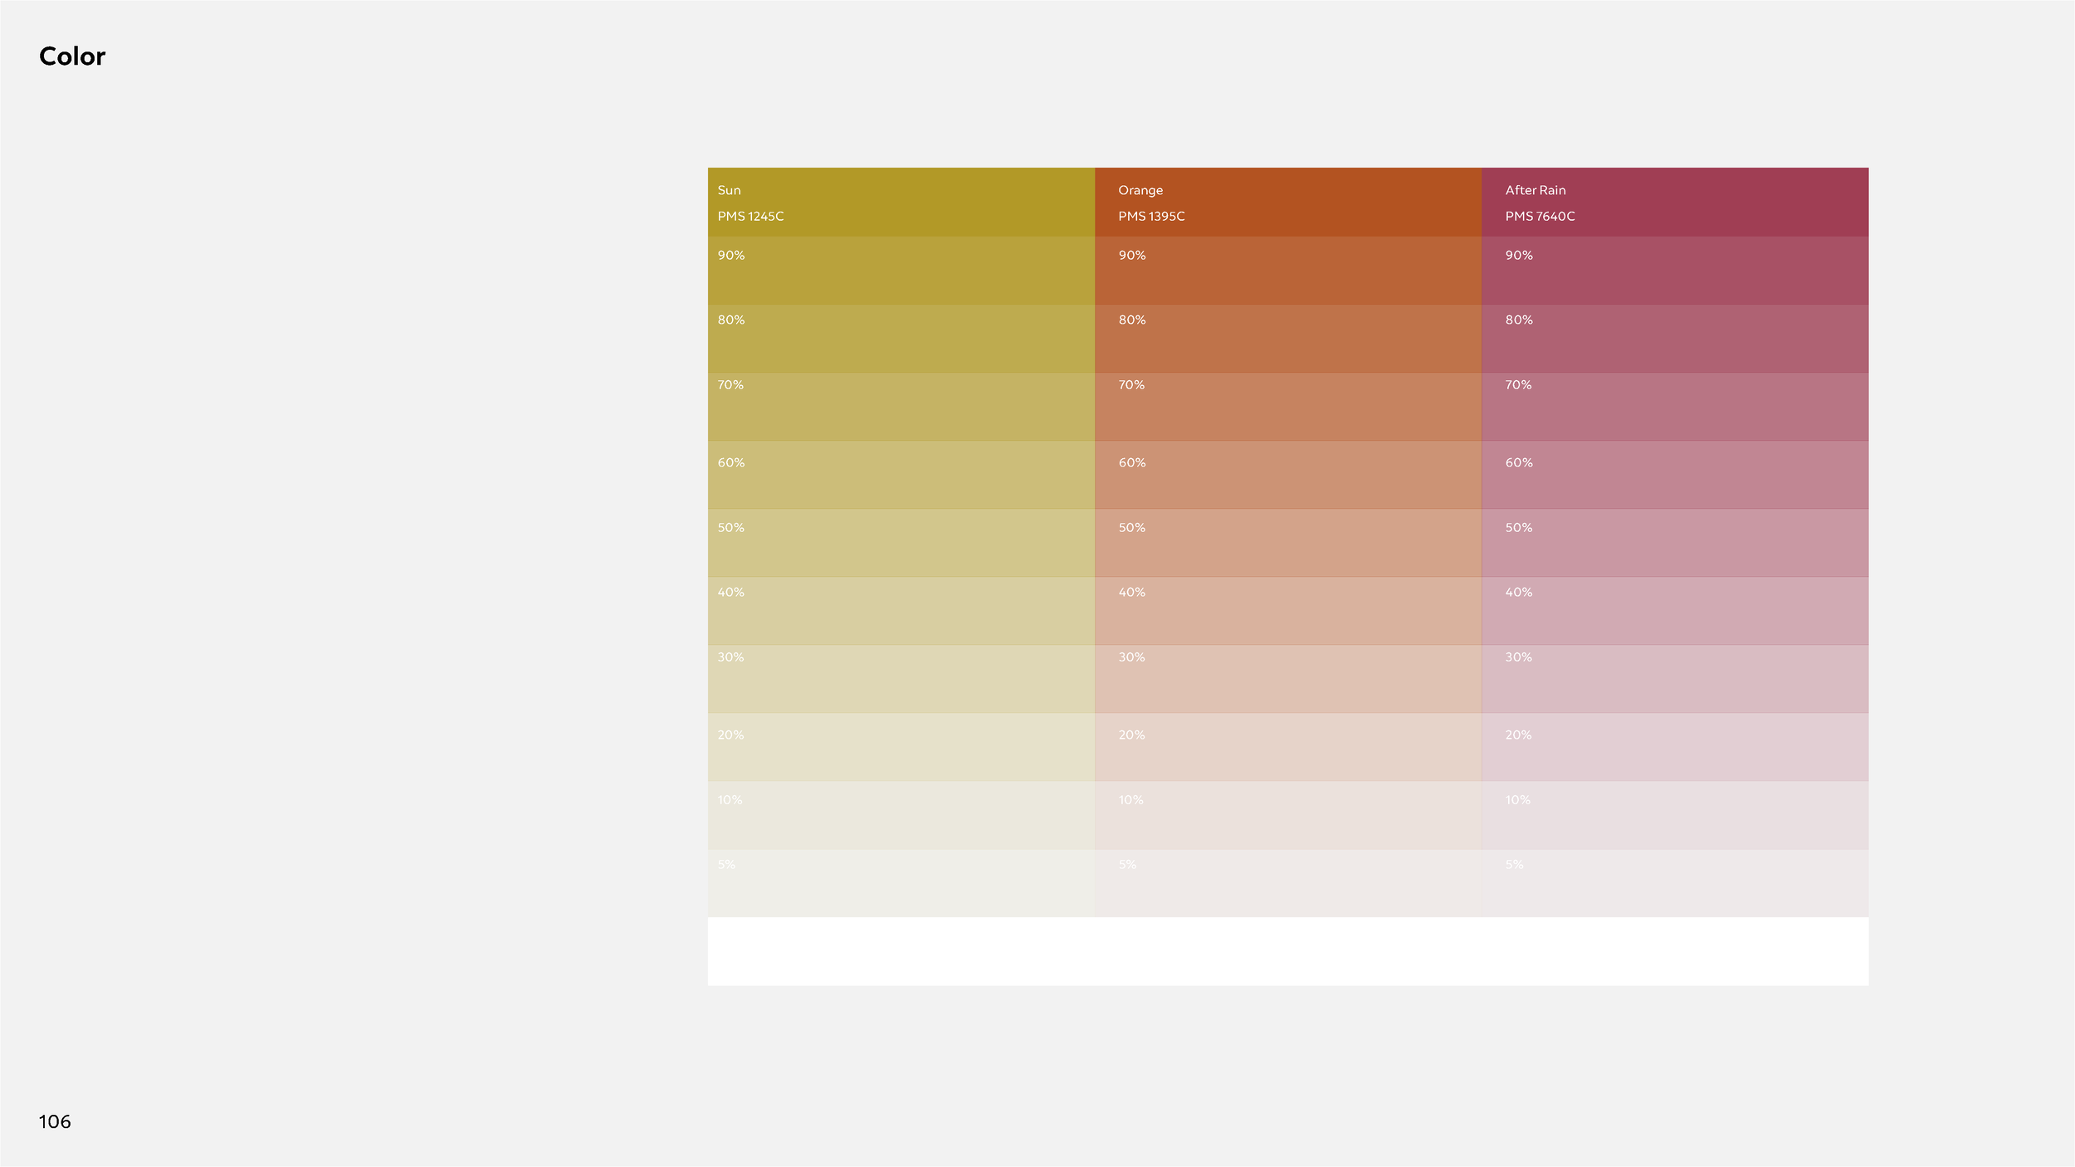Click the Color page title
Image resolution: width=2075 pixels, height=1167 pixels.
tap(72, 56)
